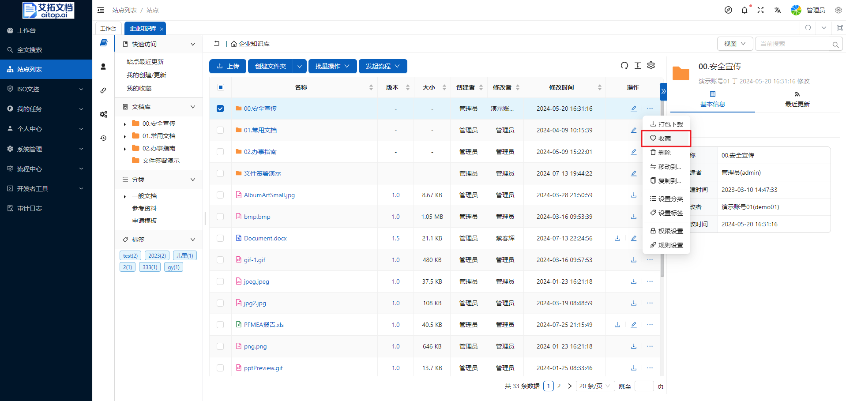Select 收藏 in the context menu
The width and height of the screenshot is (846, 401).
coord(665,139)
